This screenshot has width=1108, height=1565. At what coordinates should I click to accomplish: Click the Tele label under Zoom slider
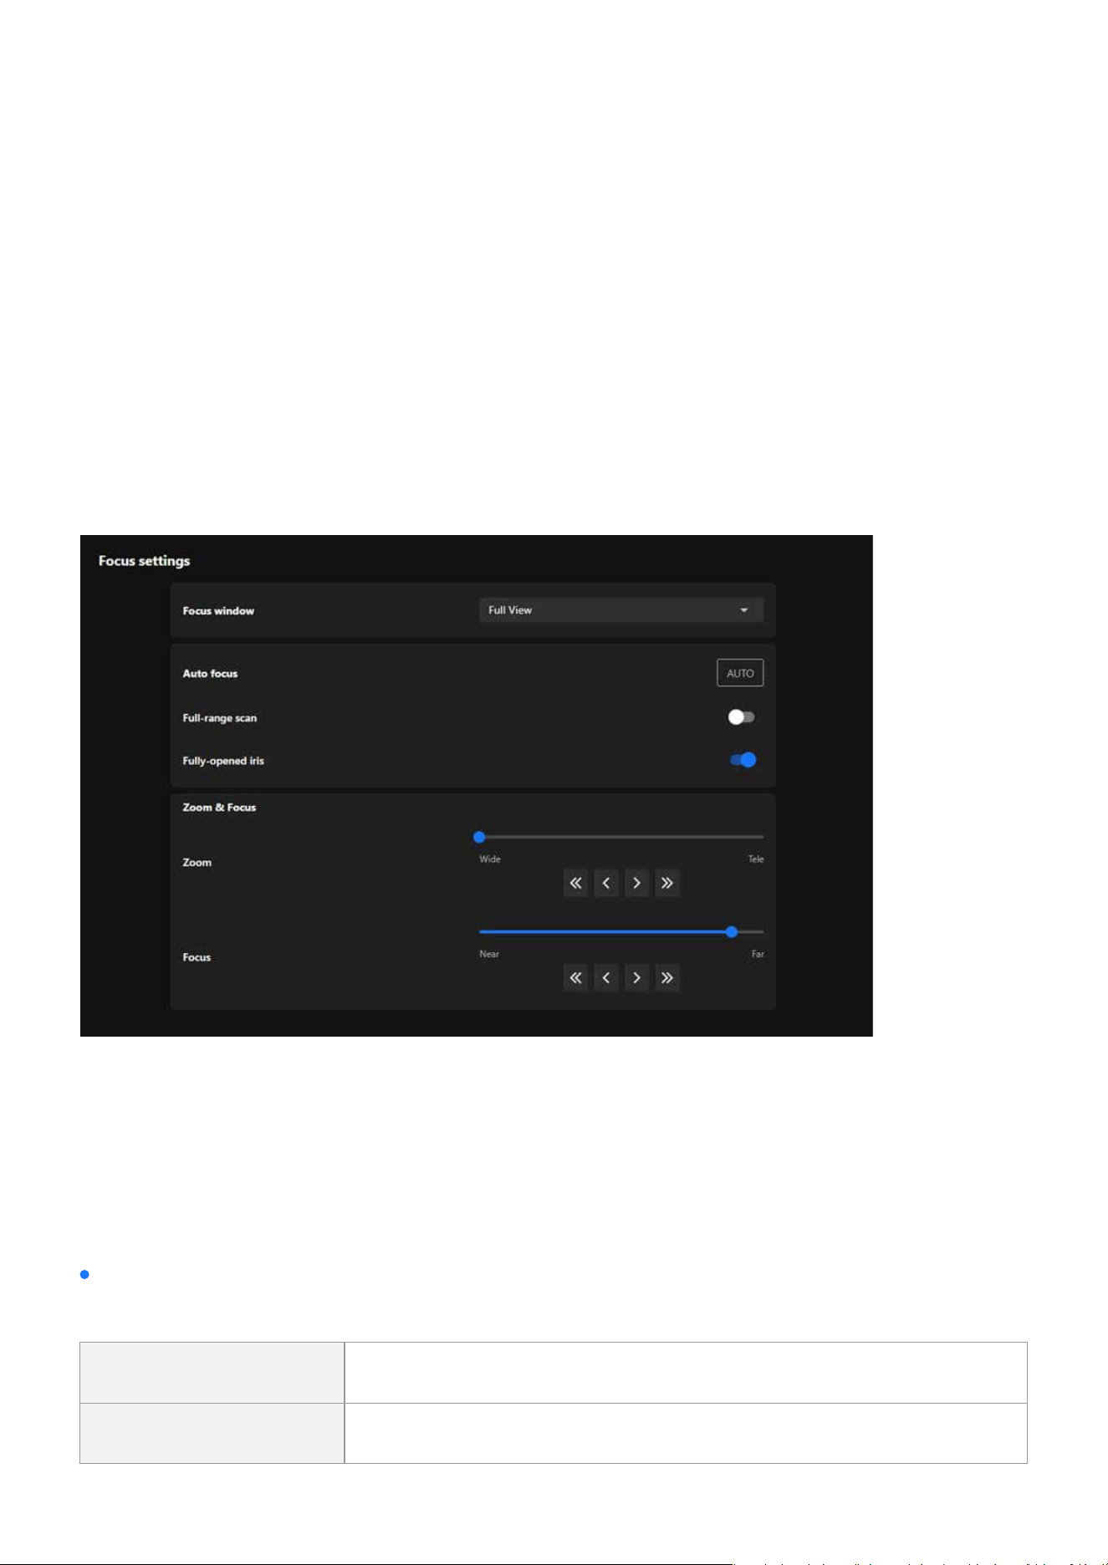(x=756, y=859)
